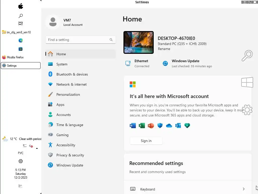The height and width of the screenshot is (194, 258).
Task: Click the large gear overlay icon
Action: tap(247, 110)
